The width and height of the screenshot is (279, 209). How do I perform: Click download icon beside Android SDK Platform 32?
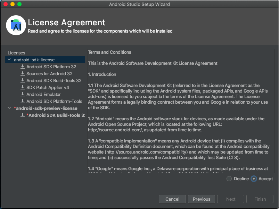point(23,67)
